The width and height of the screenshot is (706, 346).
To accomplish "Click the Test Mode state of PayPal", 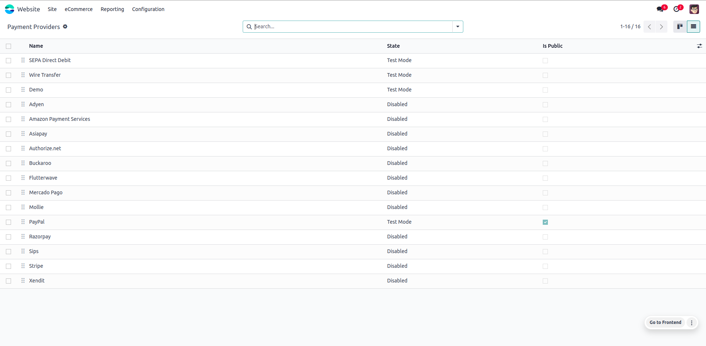I will (399, 222).
